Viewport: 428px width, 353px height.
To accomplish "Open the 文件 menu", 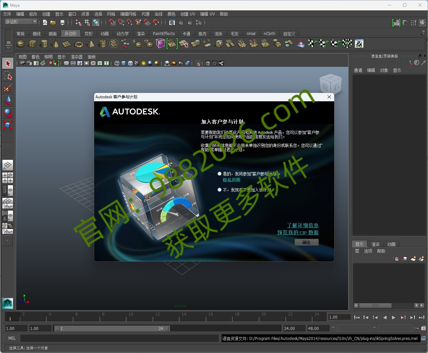I will pyautogui.click(x=7, y=14).
